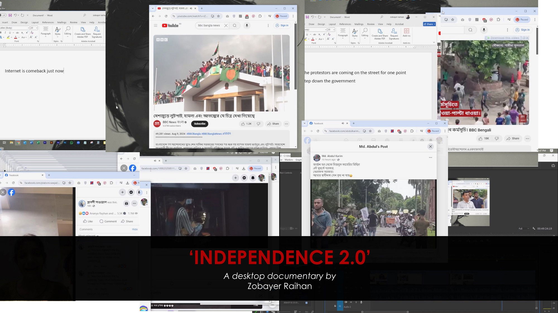Image resolution: width=558 pixels, height=313 pixels.
Task: Toggle AutoSave off switch in Word
Action: tap(3, 15)
